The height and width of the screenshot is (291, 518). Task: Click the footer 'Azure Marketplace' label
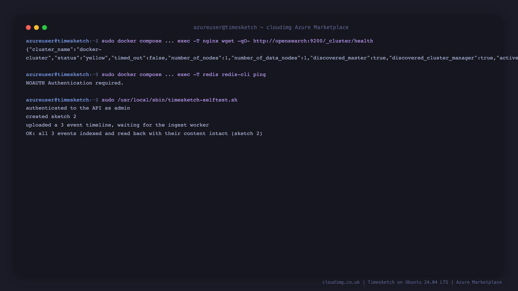tap(479, 282)
